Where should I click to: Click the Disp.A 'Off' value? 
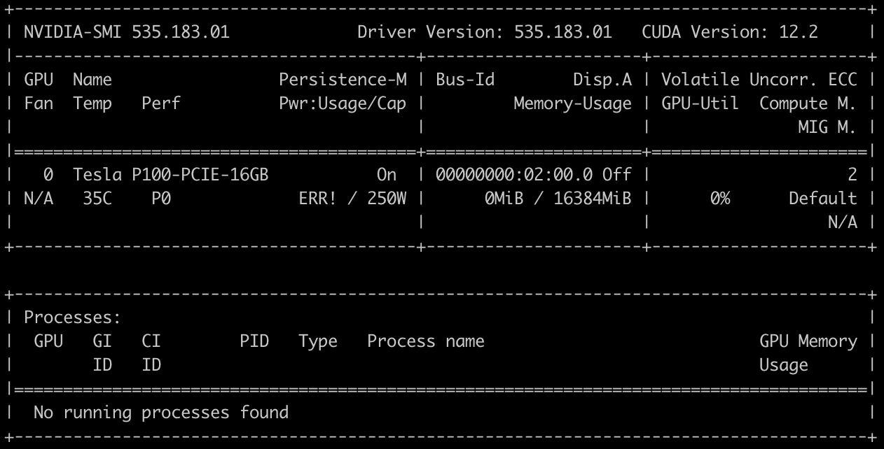tap(616, 175)
